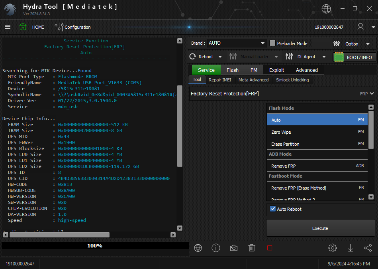
Task: Open the info circle icon
Action: pyautogui.click(x=216, y=248)
